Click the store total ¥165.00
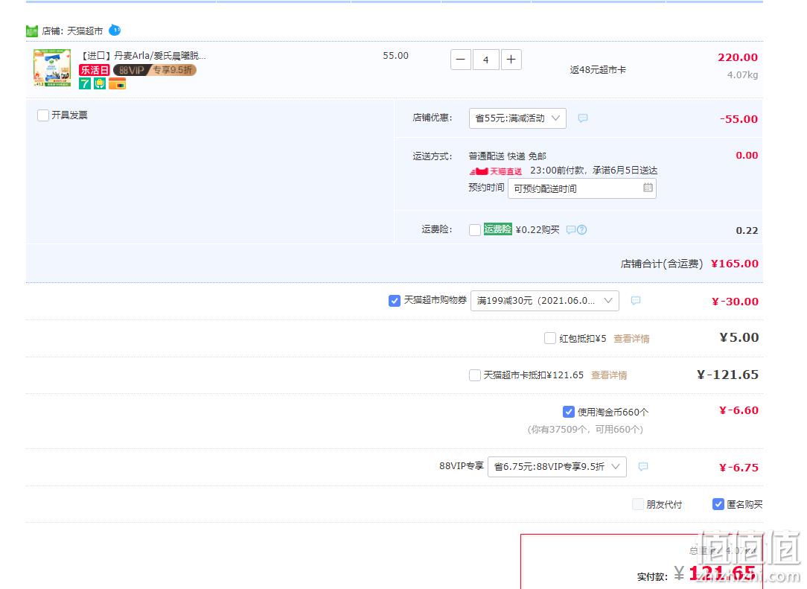The image size is (807, 589). pyautogui.click(x=735, y=264)
